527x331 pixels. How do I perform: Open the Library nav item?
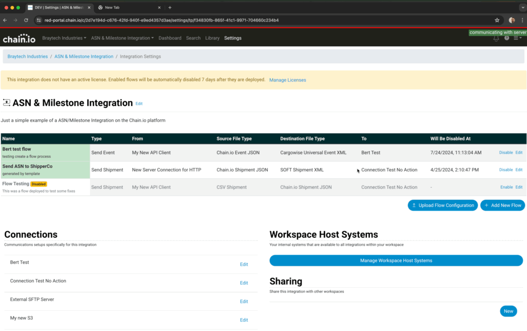click(x=212, y=38)
